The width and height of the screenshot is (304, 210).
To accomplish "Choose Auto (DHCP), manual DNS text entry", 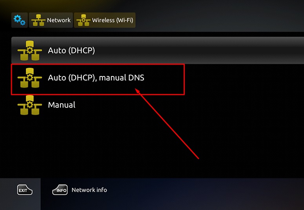I will click(96, 78).
